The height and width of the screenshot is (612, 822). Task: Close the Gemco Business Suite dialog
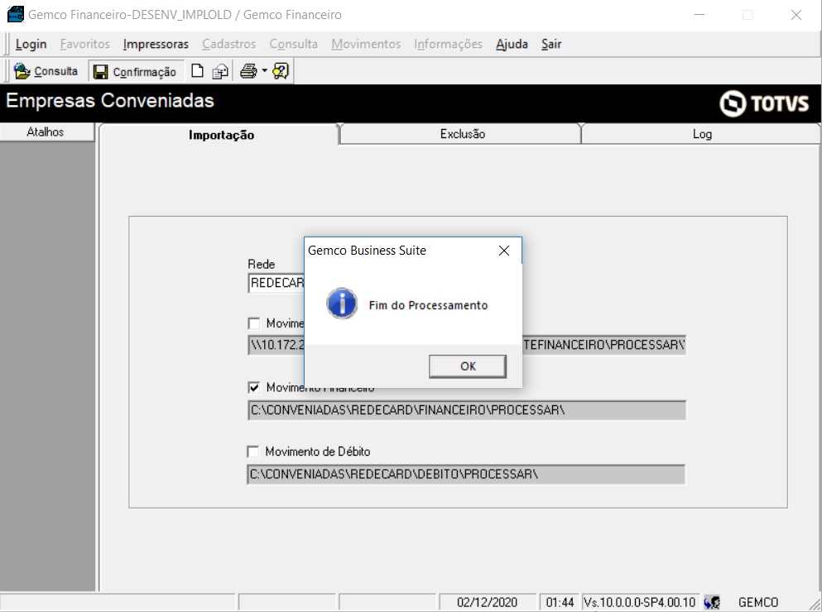tap(504, 251)
